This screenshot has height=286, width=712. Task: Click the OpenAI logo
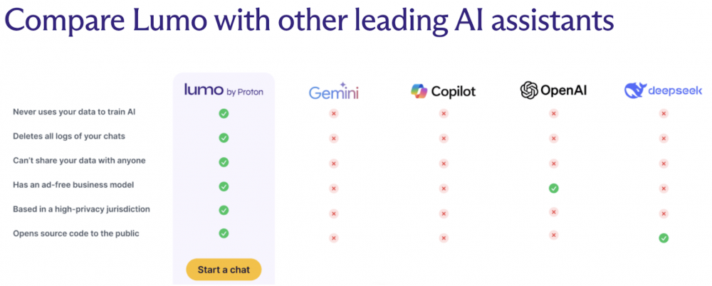[x=553, y=90]
